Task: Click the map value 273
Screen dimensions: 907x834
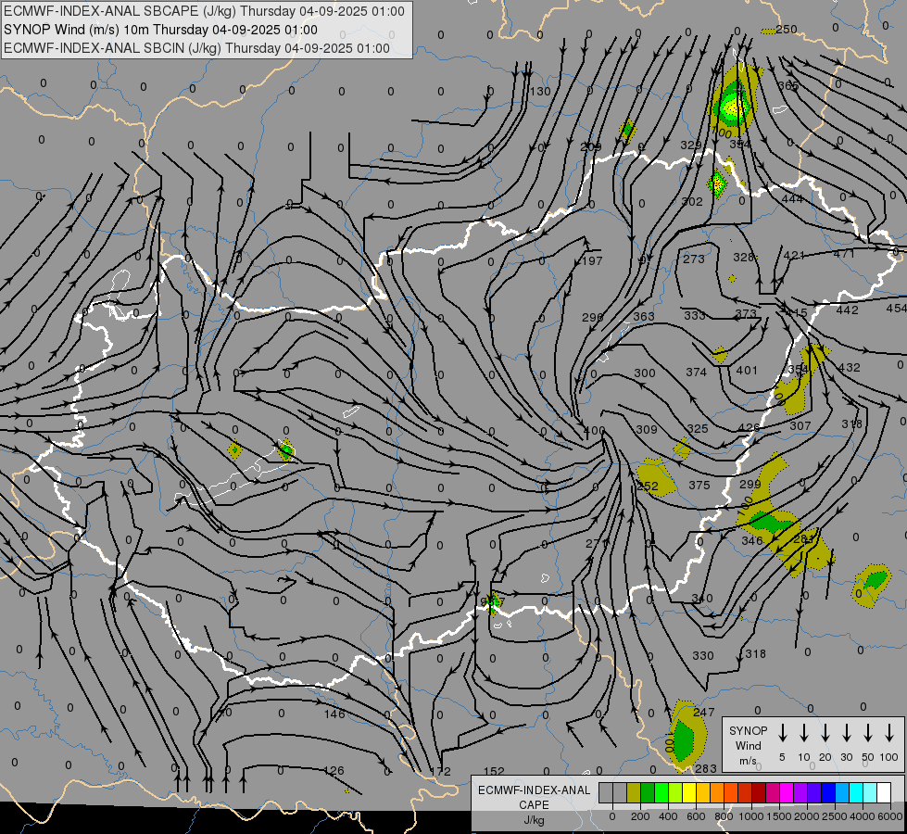Action: (694, 259)
